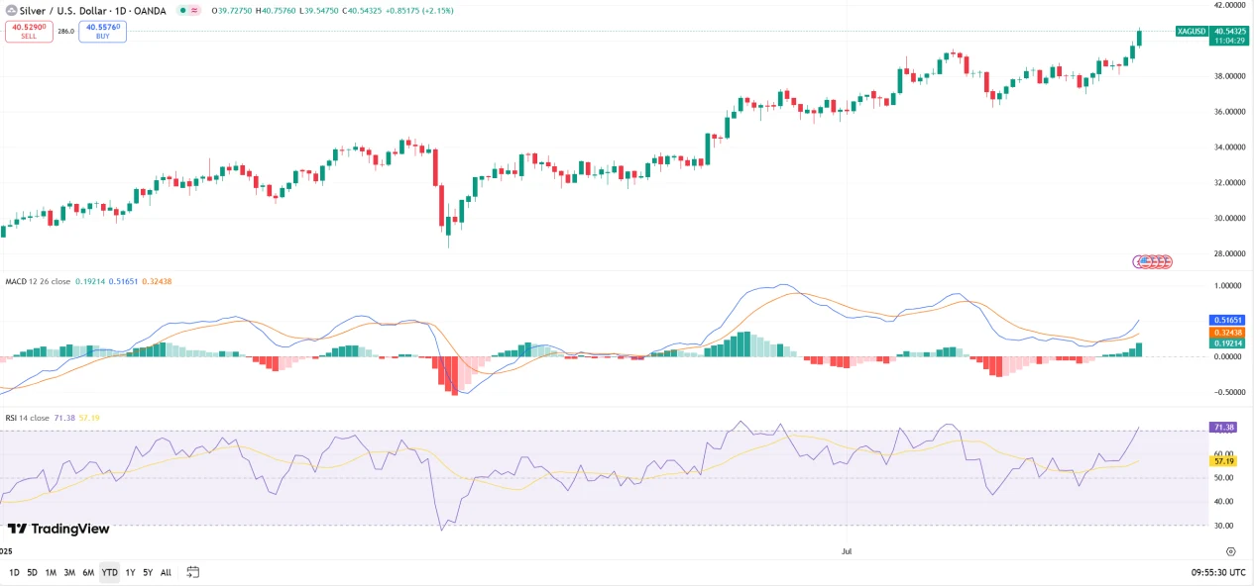
Task: Select the 1D time range
Action: [14, 572]
